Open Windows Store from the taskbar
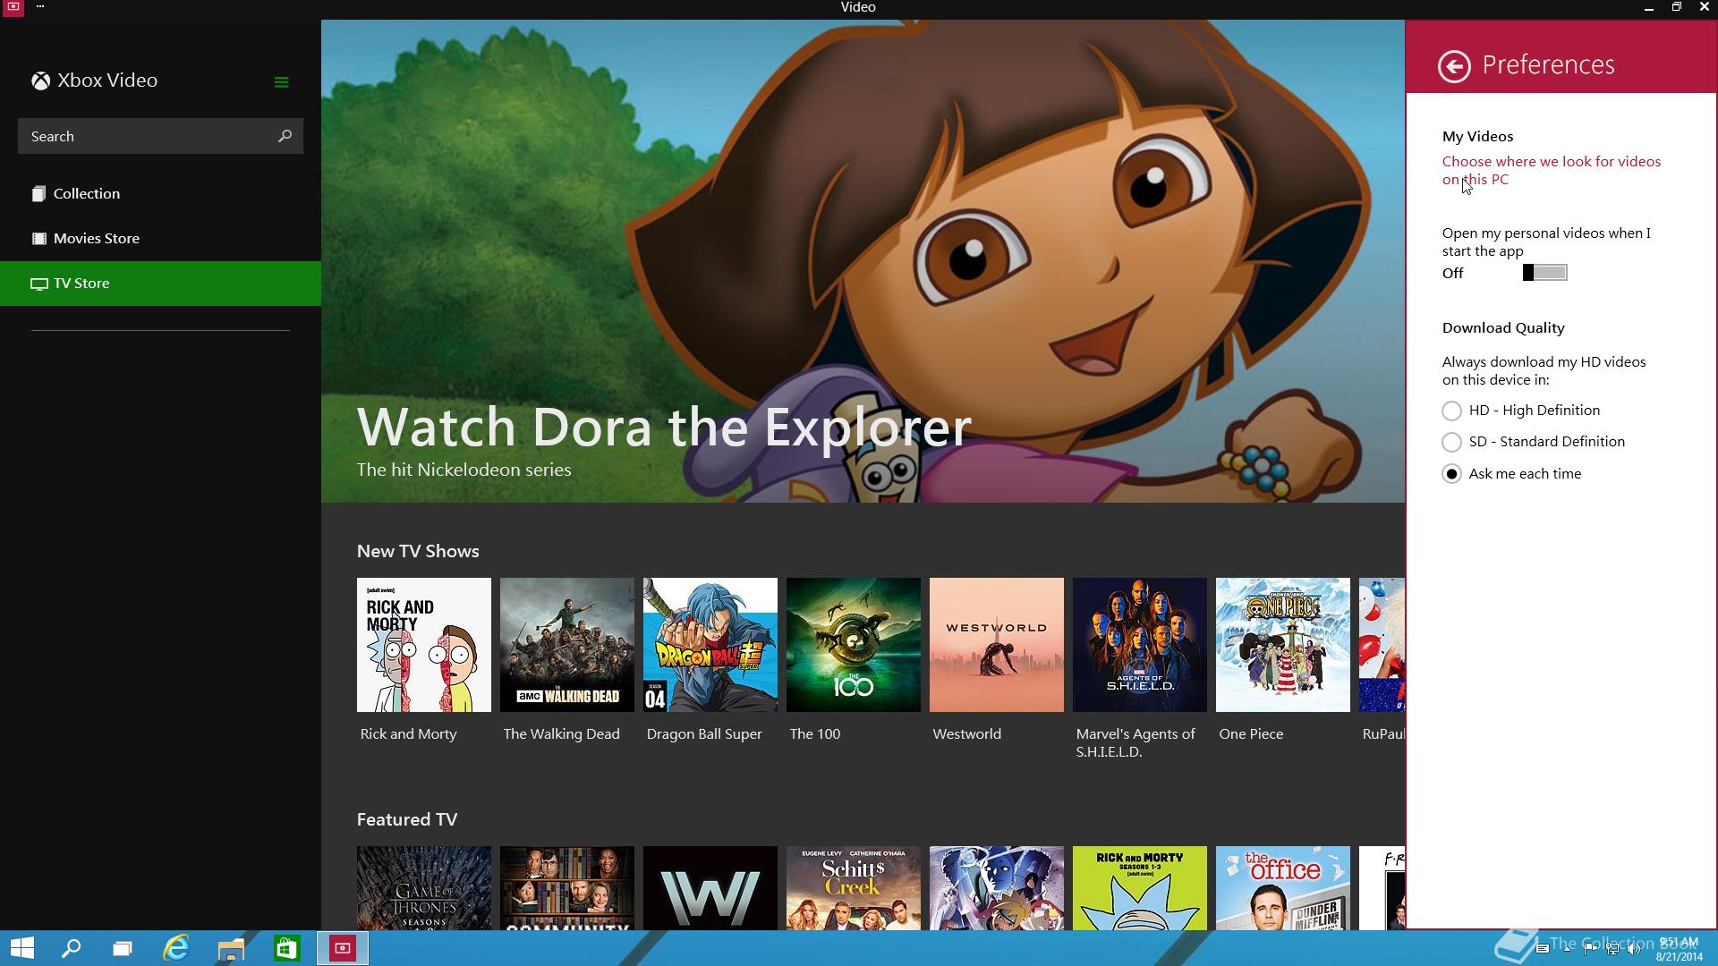Viewport: 1718px width, 966px height. pos(286,948)
